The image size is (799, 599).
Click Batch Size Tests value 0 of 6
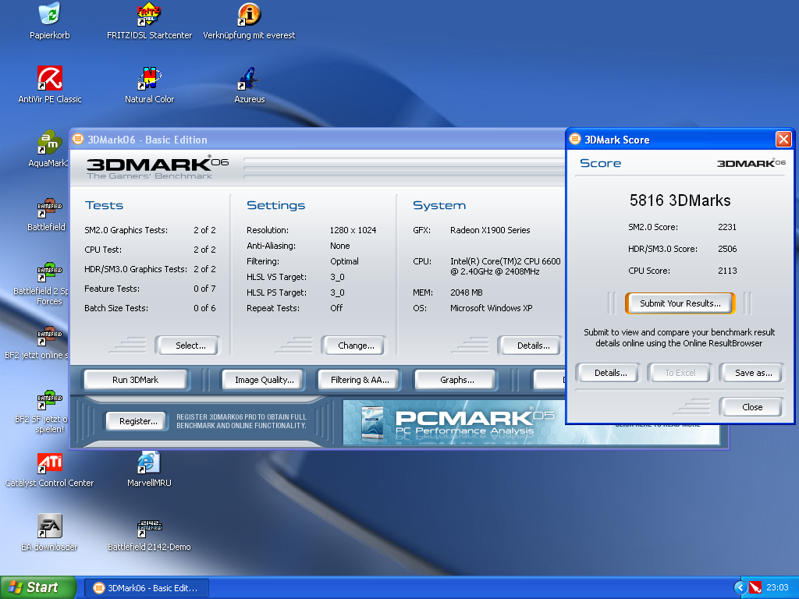tap(204, 308)
